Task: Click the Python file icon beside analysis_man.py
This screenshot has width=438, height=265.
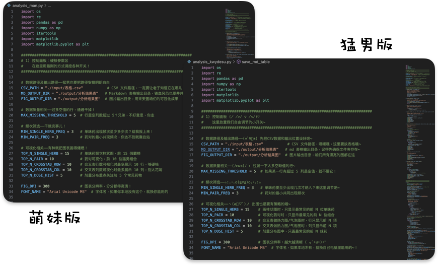Action: [x=9, y=6]
